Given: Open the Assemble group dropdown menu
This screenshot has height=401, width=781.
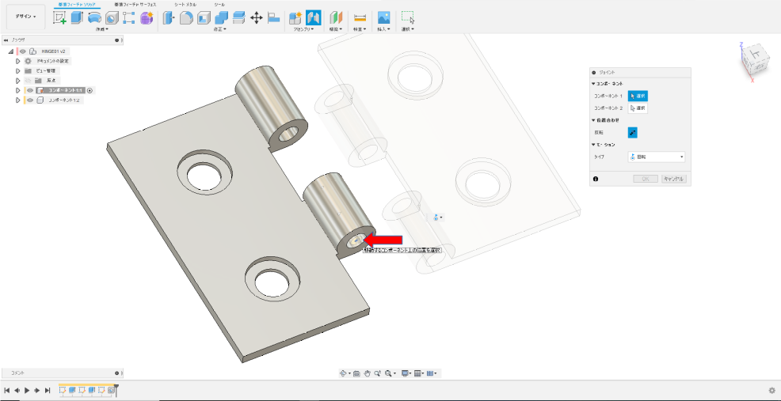Looking at the screenshot, I should pyautogui.click(x=305, y=29).
